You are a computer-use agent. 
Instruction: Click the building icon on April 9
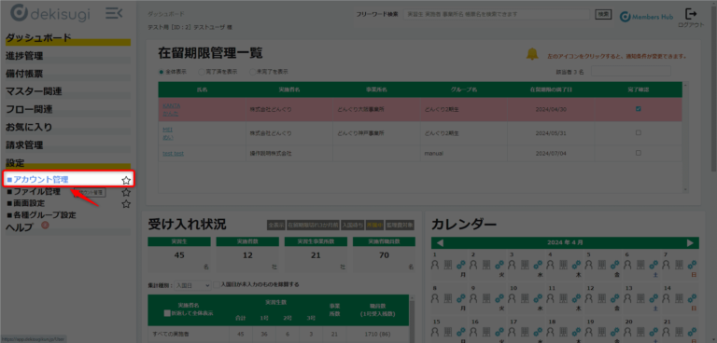[x=486, y=297]
